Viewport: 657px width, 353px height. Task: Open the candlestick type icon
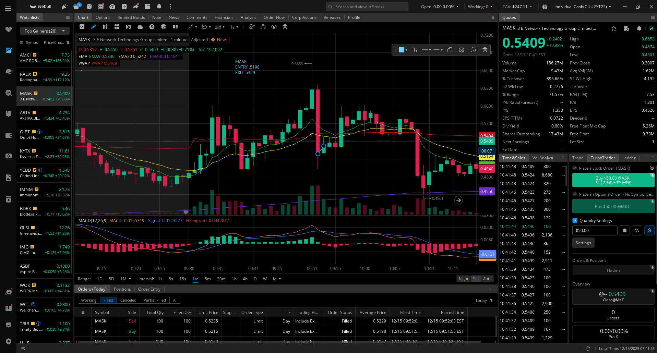click(x=105, y=27)
